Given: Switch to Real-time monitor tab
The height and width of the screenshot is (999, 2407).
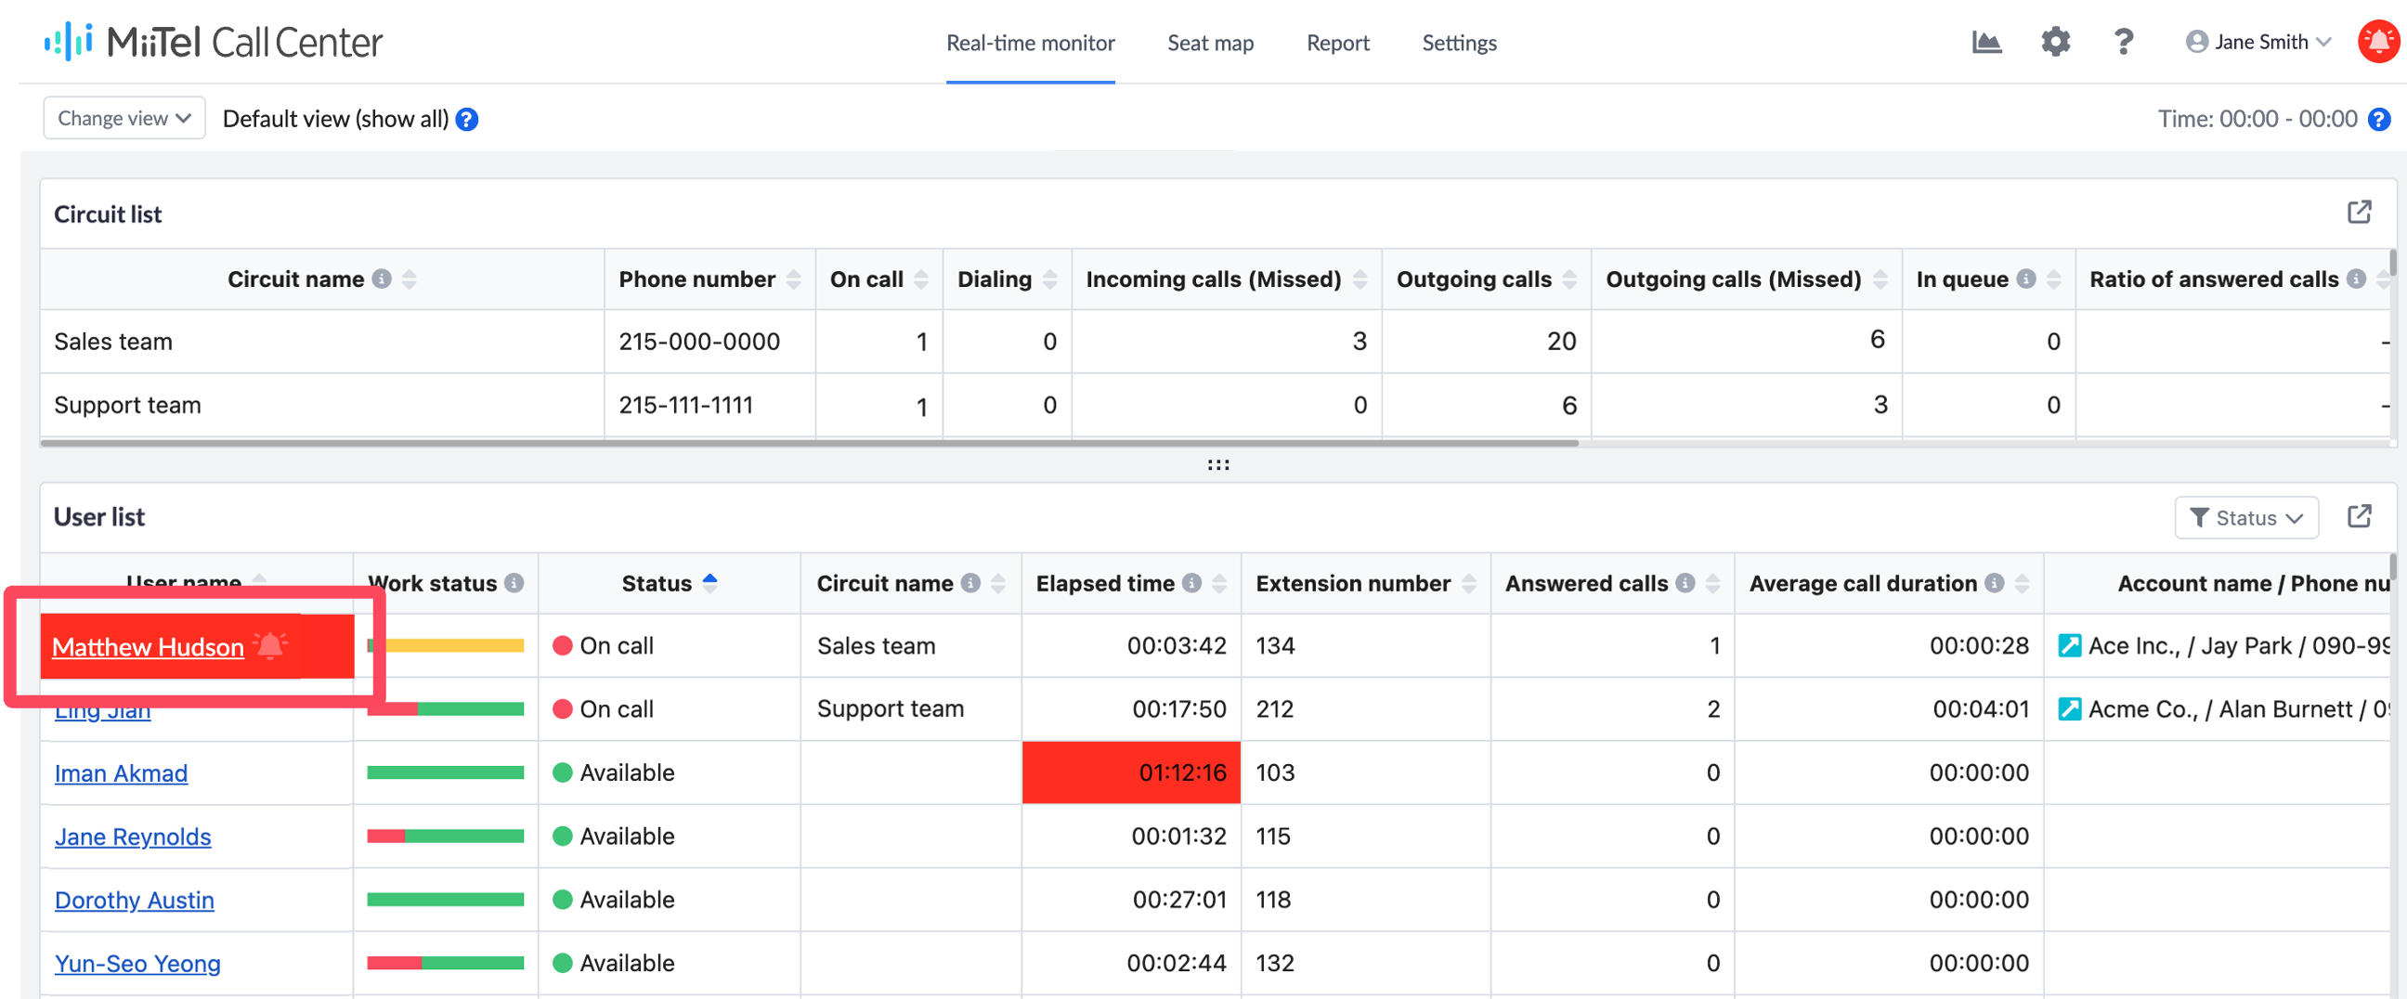Looking at the screenshot, I should click(1030, 43).
